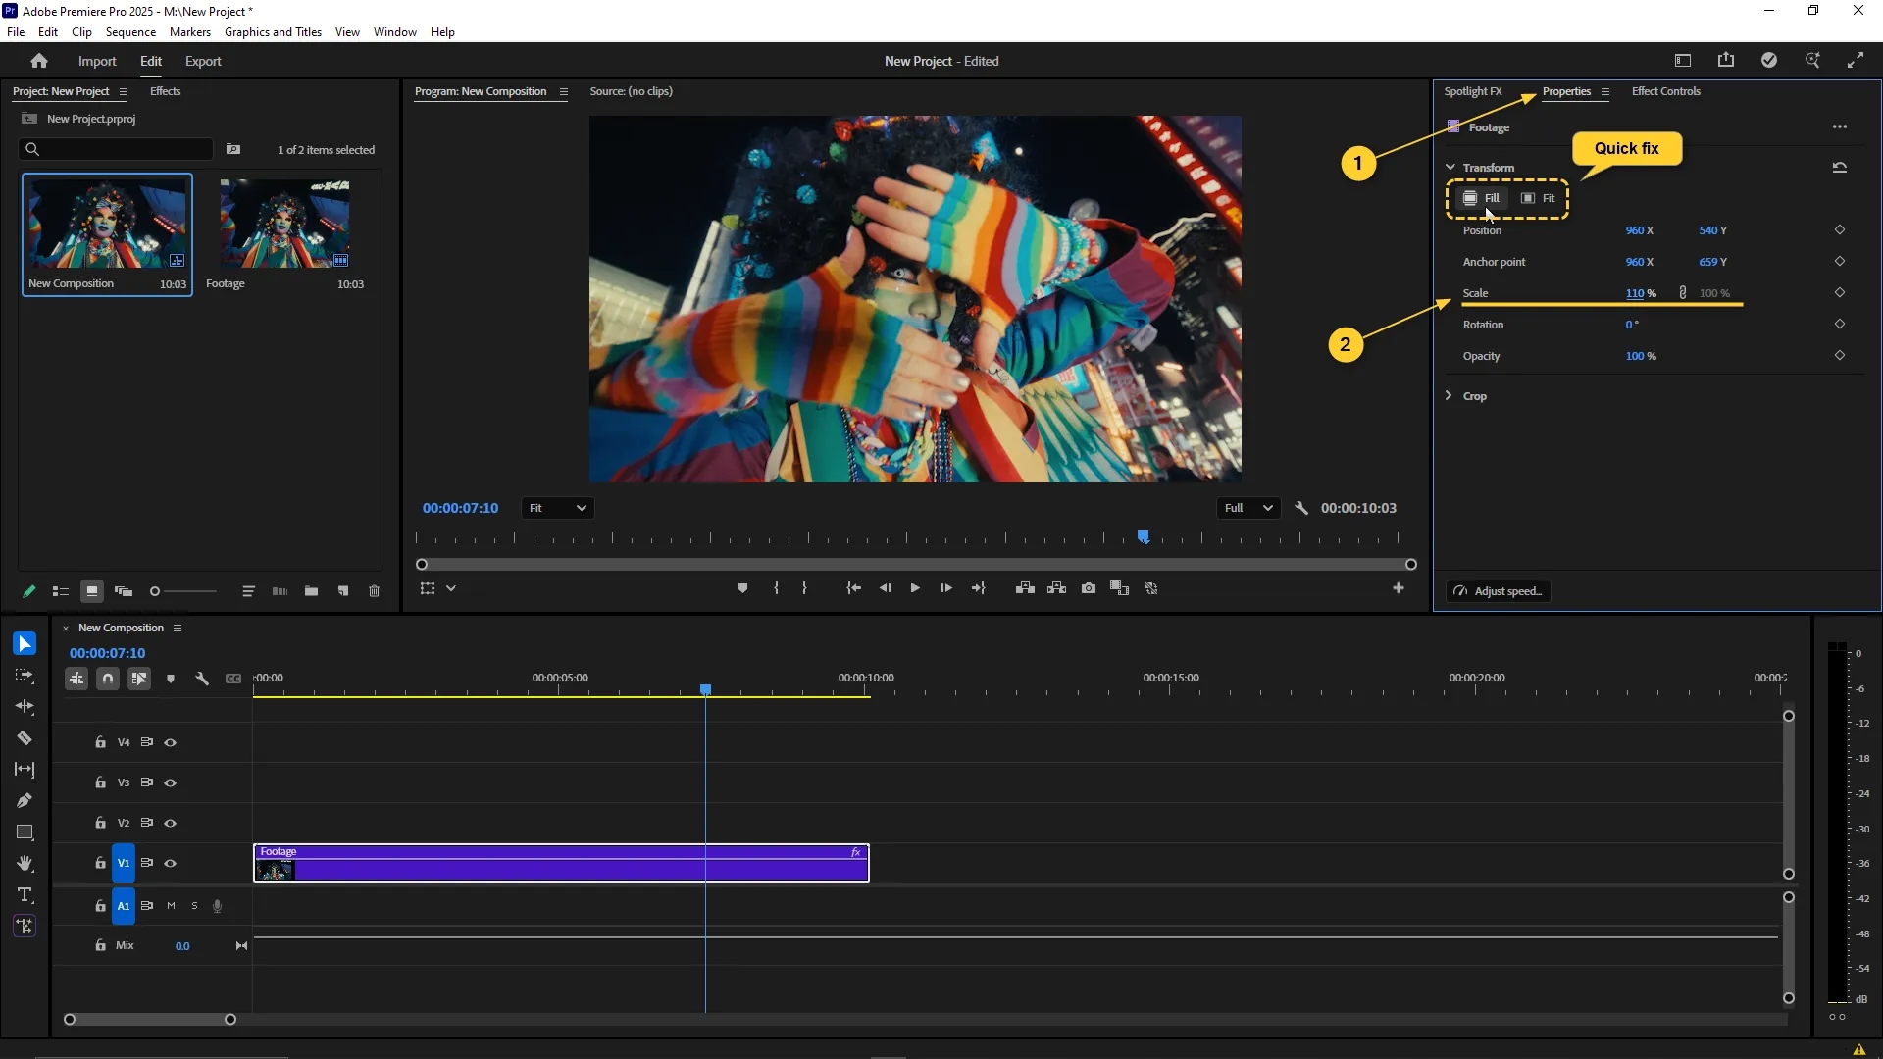This screenshot has height=1059, width=1883.
Task: Select the Ripple Edit tool
Action: point(25,707)
